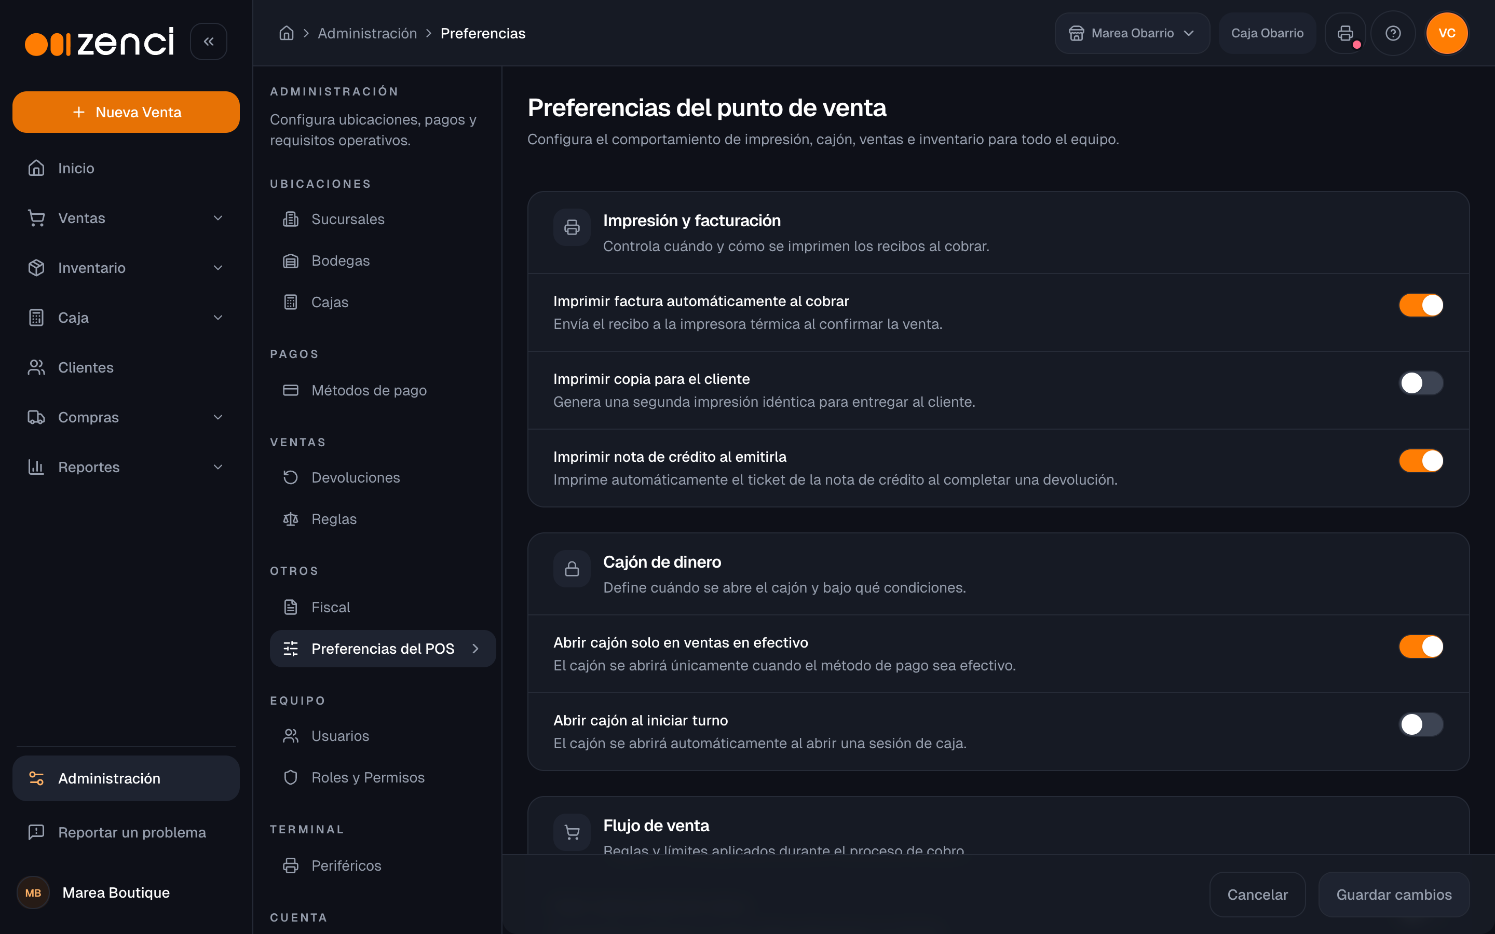Click the Clientes people icon in sidebar

(36, 367)
